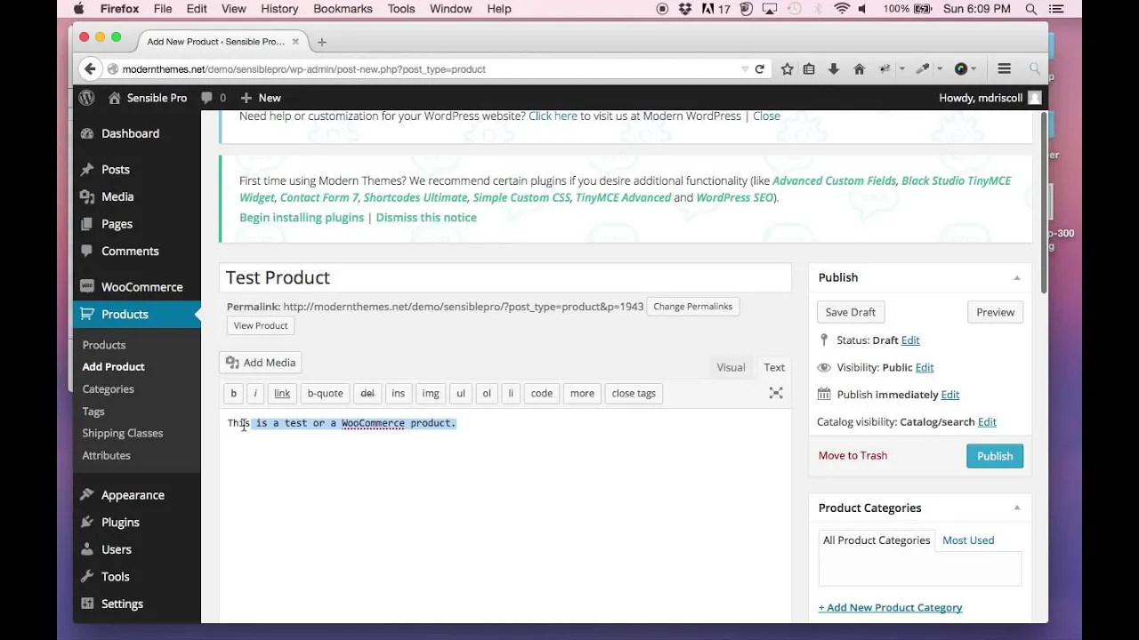Insert ins tag button
Viewport: 1139px width, 640px height.
pyautogui.click(x=398, y=393)
